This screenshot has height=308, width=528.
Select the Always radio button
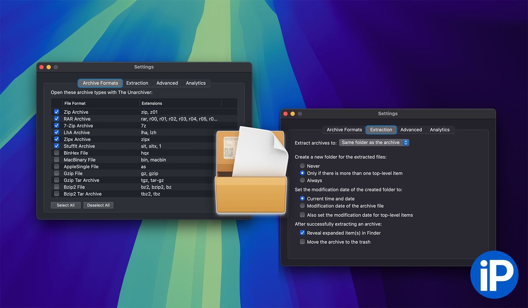pyautogui.click(x=302, y=180)
